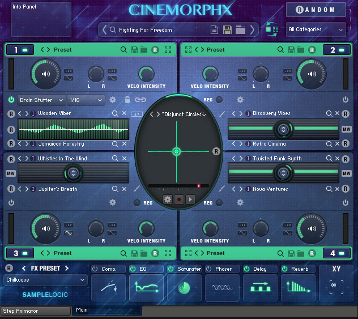Enable the Phaser effect
This screenshot has width=358, height=319.
point(208,269)
